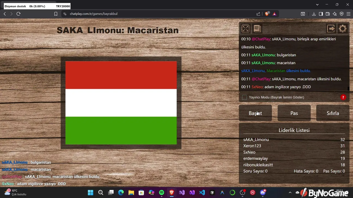Open the Windows Start menu

(90, 193)
